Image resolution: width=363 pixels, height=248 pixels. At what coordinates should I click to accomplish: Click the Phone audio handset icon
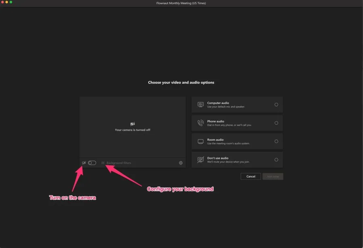(x=200, y=123)
